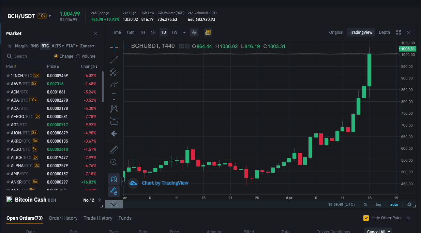Toggle the magnet mode icon
The image size is (421, 233).
[114, 179]
